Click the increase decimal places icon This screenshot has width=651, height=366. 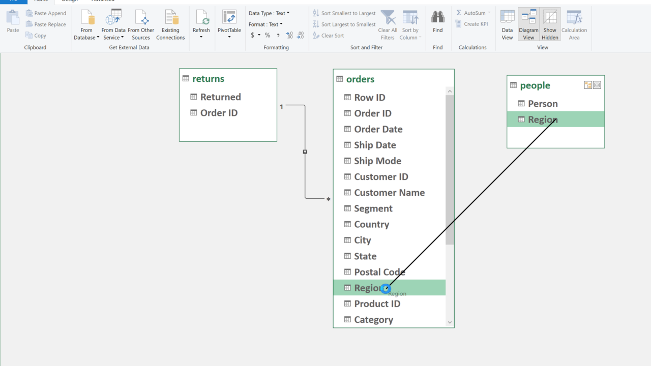point(289,35)
